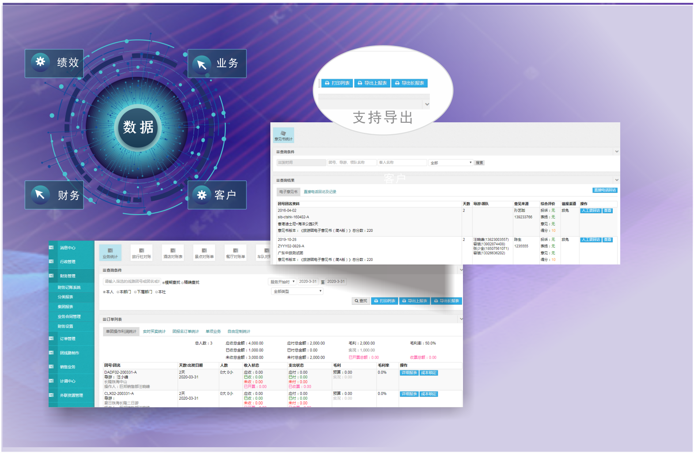Switch to the 团报名订单统计 tab
This screenshot has height=453, width=694.
(186, 332)
